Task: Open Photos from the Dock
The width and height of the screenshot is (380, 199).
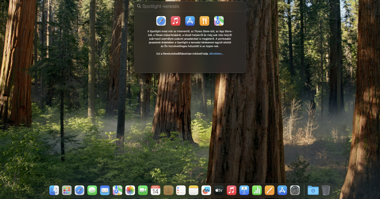Action: 130,190
